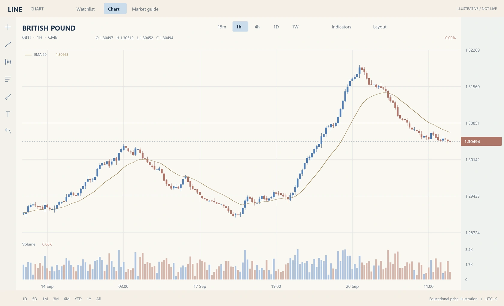The image size is (504, 306).
Task: Go to the Watchlist tab
Action: pos(85,9)
